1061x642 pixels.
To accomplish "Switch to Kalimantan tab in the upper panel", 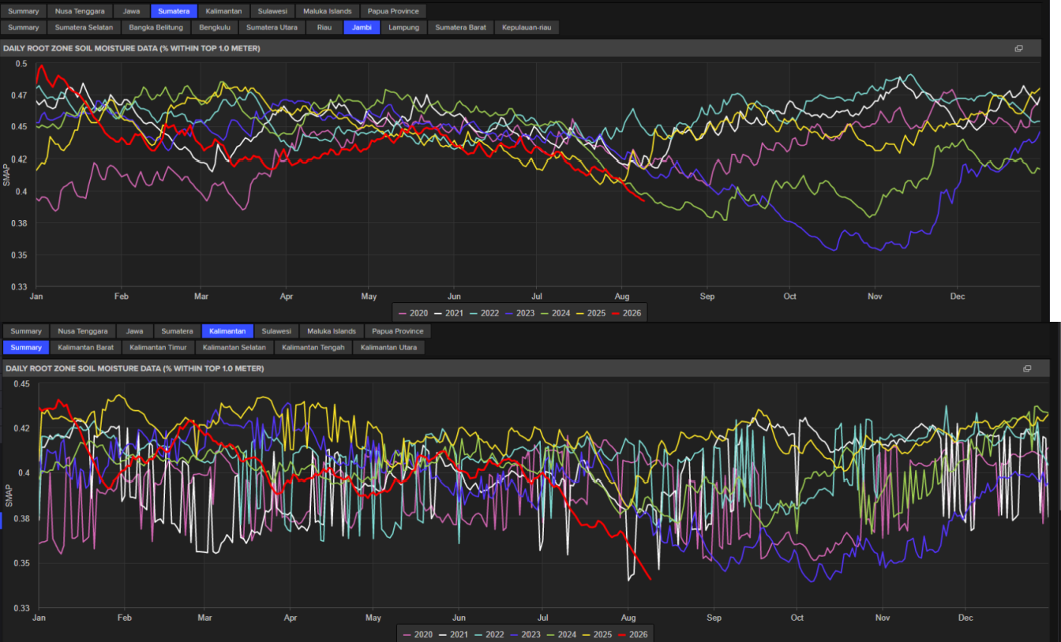I will pyautogui.click(x=223, y=11).
